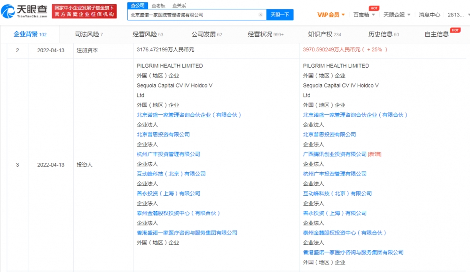This screenshot has width=470, height=272.
Task: Open 北京普思投资有限公司 in the left column
Action: pos(163,135)
